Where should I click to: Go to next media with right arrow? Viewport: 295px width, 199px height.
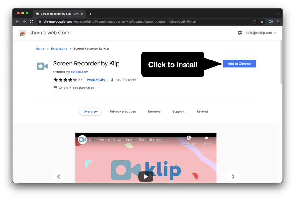[x=233, y=176]
